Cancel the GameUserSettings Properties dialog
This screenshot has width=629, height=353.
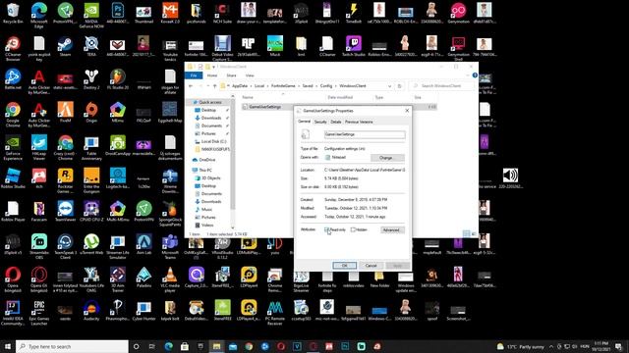(x=371, y=266)
